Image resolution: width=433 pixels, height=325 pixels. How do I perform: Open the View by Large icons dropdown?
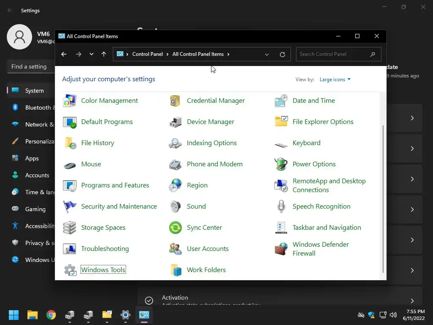point(335,80)
